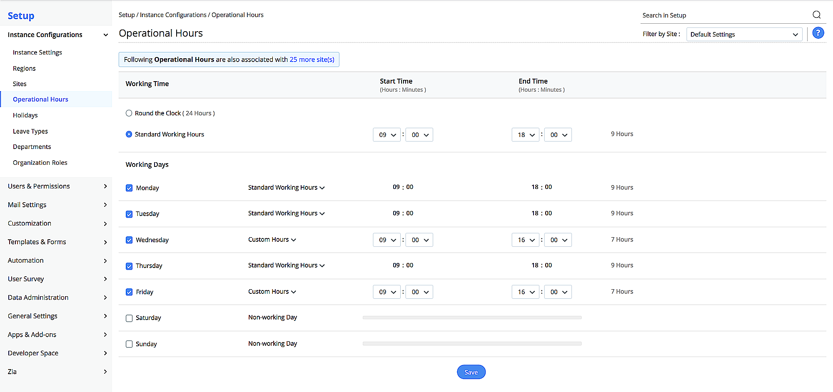Viewport: 833px width, 392px height.
Task: Focus the Search in Setup field
Action: [725, 15]
